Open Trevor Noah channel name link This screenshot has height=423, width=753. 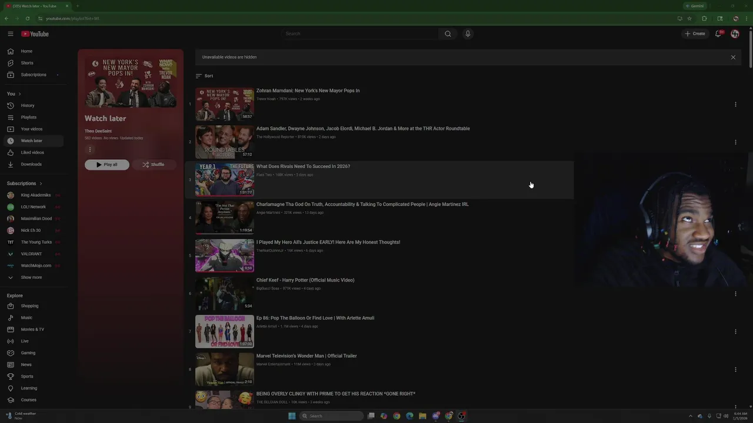click(x=266, y=99)
